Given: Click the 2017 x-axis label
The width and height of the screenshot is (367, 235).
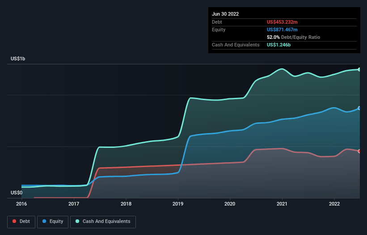Looking at the screenshot, I should coord(74,204).
